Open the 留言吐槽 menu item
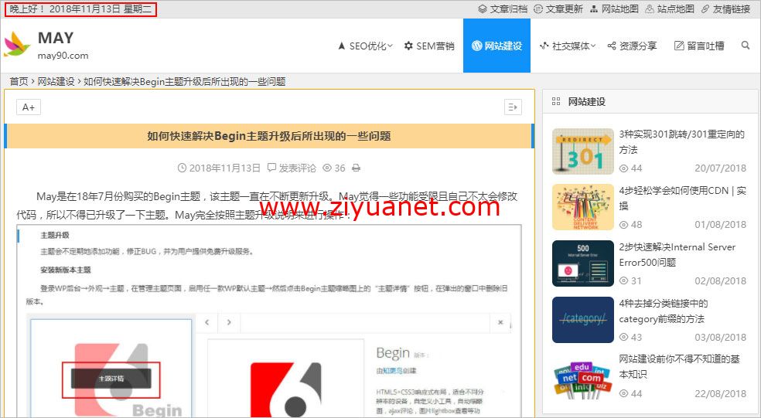Screen dimensions: 761x418 point(699,46)
